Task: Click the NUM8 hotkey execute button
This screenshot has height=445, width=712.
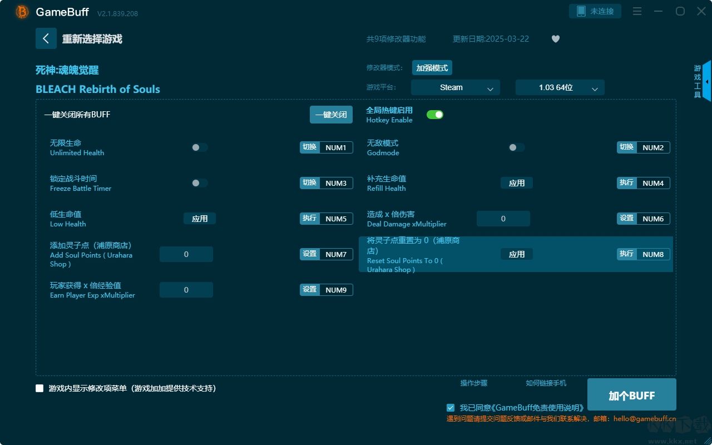Action: 644,254
